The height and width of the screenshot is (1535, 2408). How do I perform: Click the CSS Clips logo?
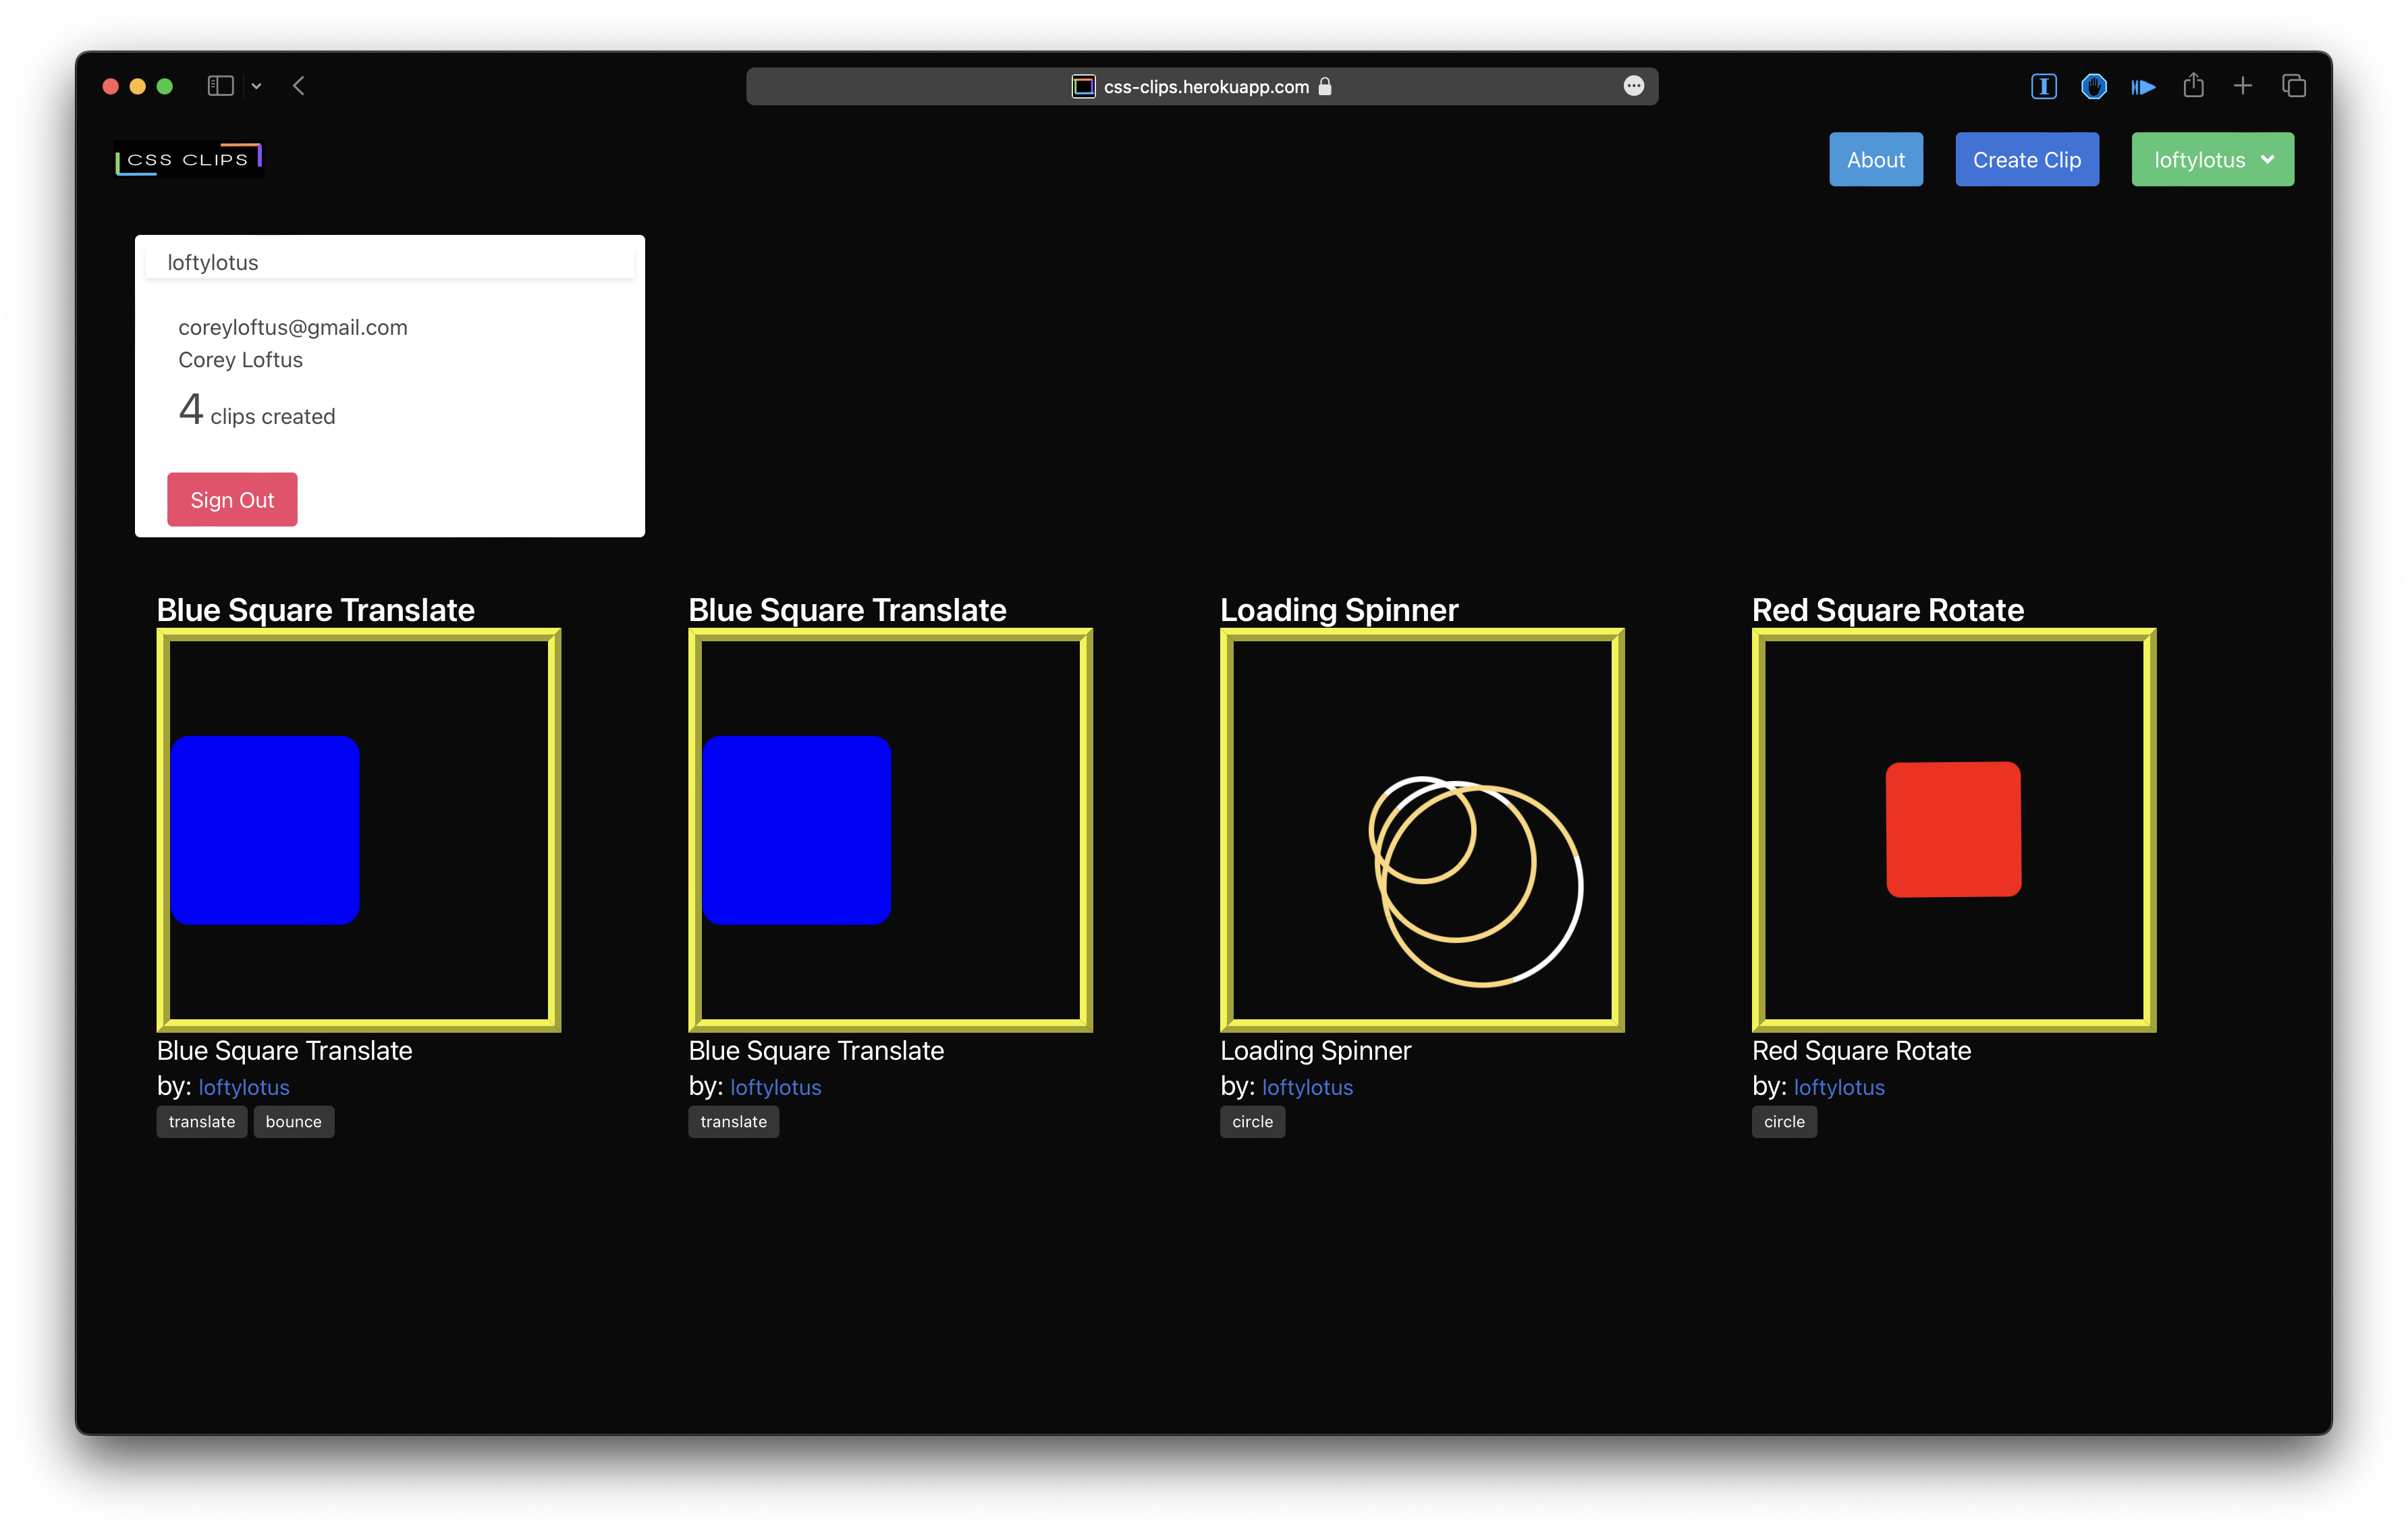click(188, 160)
